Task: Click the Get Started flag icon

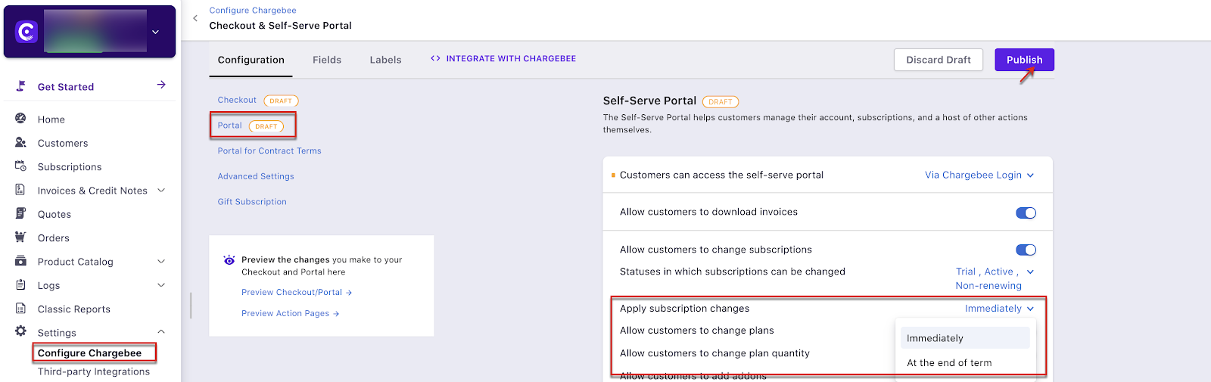Action: point(21,86)
